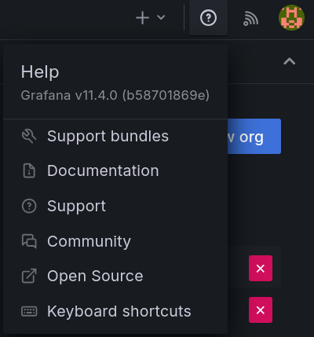Click the chat bubbles Community icon
The width and height of the screenshot is (314, 337).
pyautogui.click(x=29, y=241)
